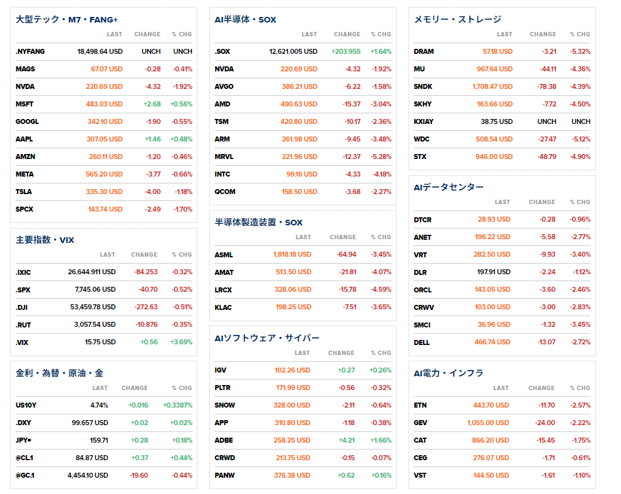The width and height of the screenshot is (621, 494).
Task: Select the ANET ticker symbol
Action: (x=422, y=237)
